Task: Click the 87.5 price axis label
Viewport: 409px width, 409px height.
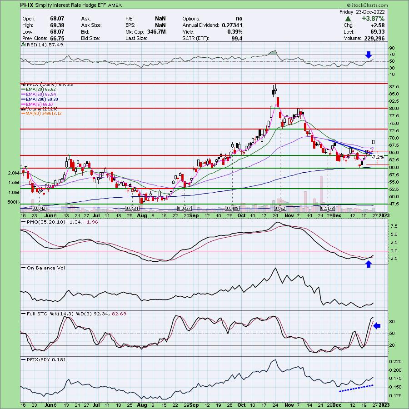Action: coord(394,87)
